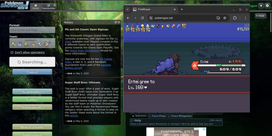Viewport: 272px width, 136px height.
Task: Click the Find a user button
Action: pyautogui.click(x=32, y=134)
